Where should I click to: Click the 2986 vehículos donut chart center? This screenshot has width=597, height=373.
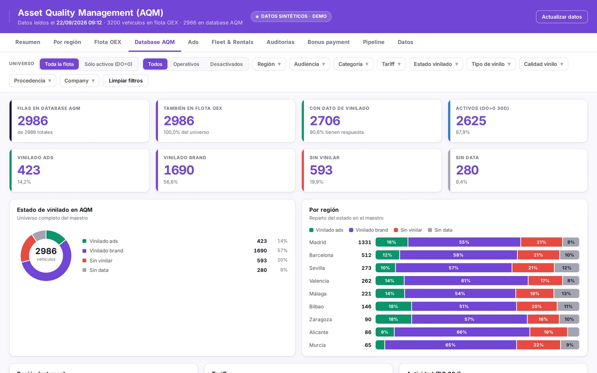(46, 255)
